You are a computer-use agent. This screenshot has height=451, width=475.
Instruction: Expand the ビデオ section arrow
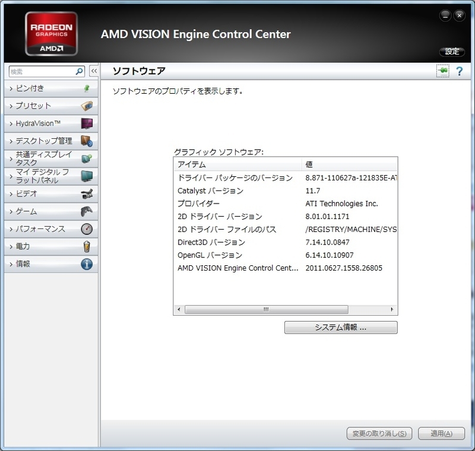(11, 194)
